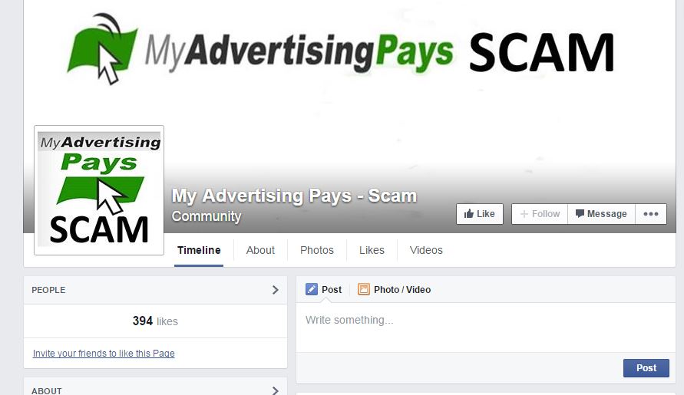Open the three-dots more options menu
The height and width of the screenshot is (395, 684).
[651, 214]
